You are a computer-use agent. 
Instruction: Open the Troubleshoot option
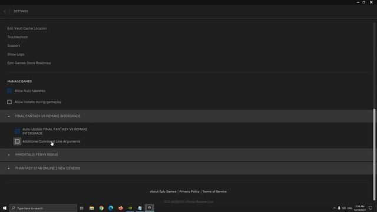click(17, 37)
